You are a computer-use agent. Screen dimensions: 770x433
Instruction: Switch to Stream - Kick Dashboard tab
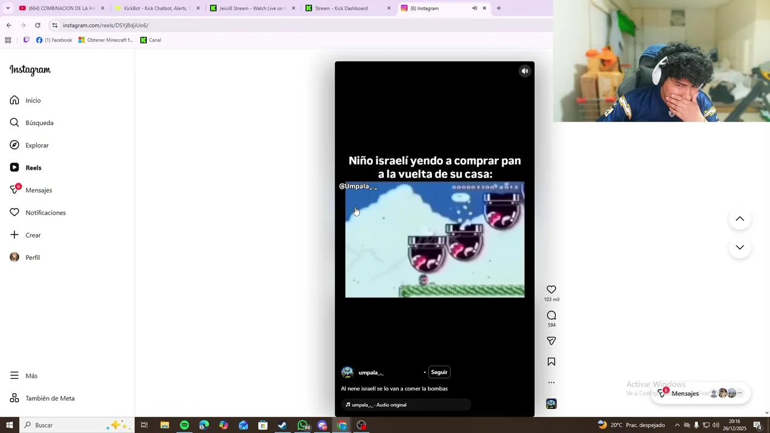(x=349, y=8)
